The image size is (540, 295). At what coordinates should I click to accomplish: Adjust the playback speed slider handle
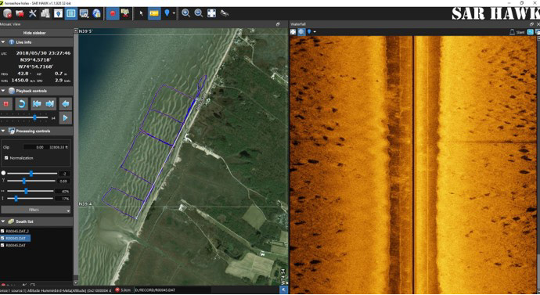click(x=34, y=117)
